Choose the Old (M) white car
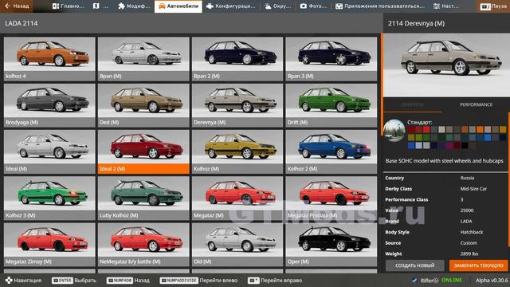The width and height of the screenshot is (510, 287). (237, 245)
